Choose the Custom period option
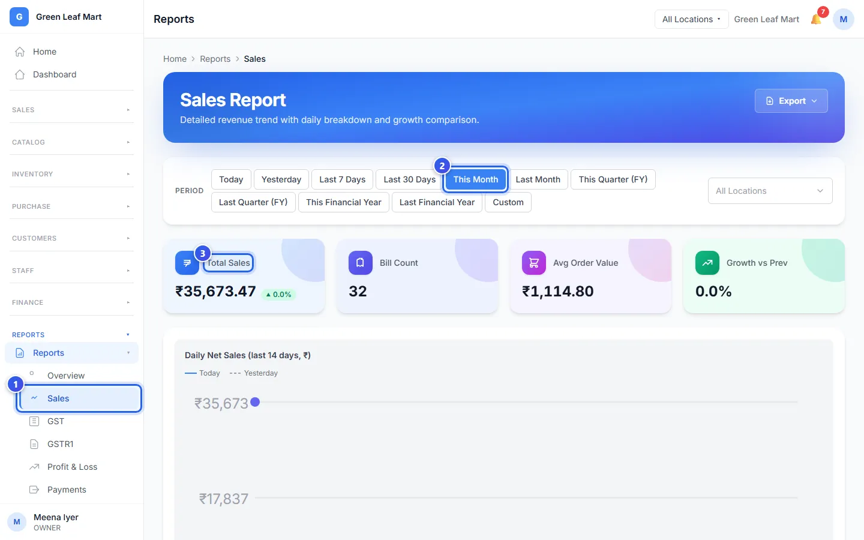The height and width of the screenshot is (540, 864). coord(508,202)
